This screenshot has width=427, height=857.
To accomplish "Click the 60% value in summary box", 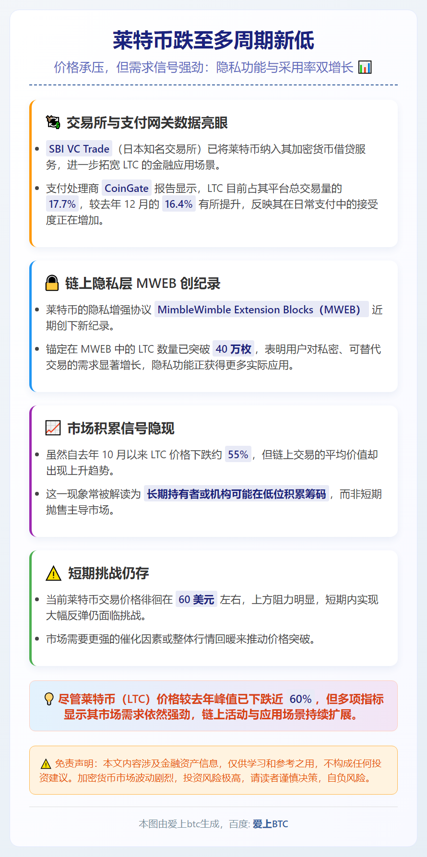I will pos(301,699).
